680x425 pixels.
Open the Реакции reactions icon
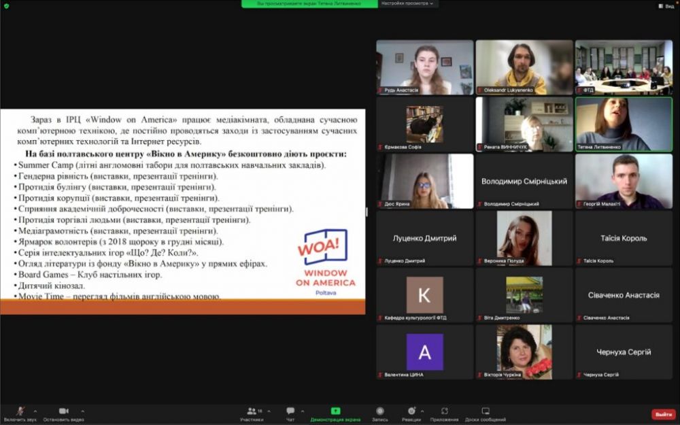coord(411,411)
